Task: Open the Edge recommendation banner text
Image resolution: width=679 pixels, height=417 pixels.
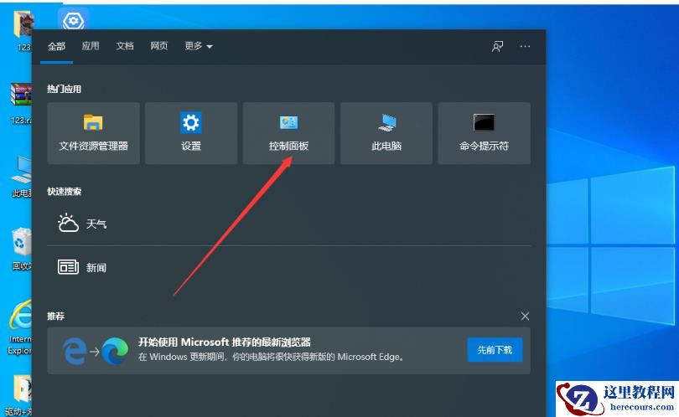Action: click(271, 349)
